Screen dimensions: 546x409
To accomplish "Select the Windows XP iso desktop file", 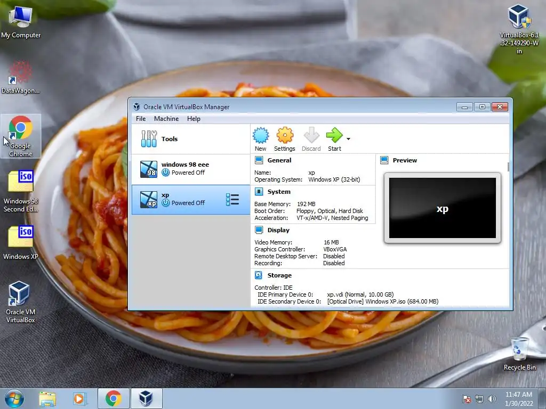I will coord(21,242).
